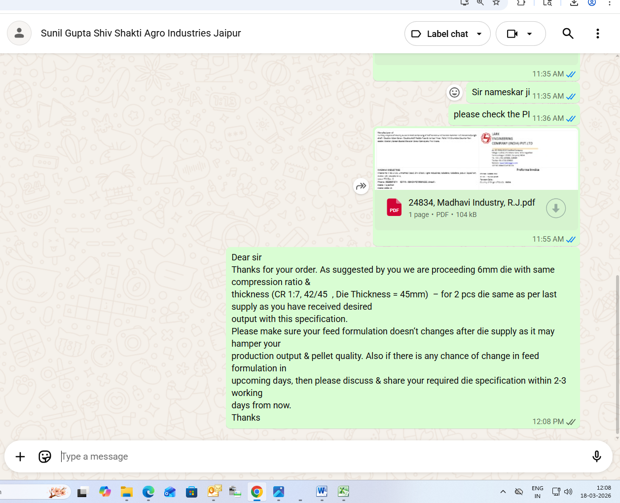
Task: Forward the Madhavi Industry PDF message
Action: tap(361, 186)
